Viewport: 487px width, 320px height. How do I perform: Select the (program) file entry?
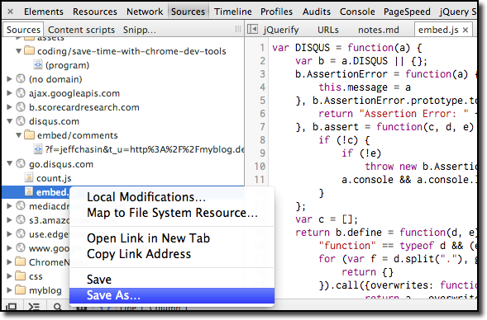click(x=67, y=65)
